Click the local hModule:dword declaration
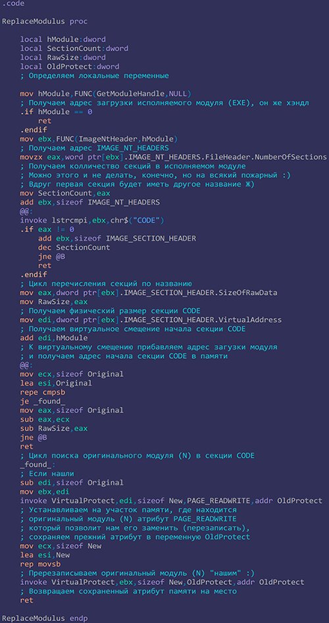 click(63, 40)
